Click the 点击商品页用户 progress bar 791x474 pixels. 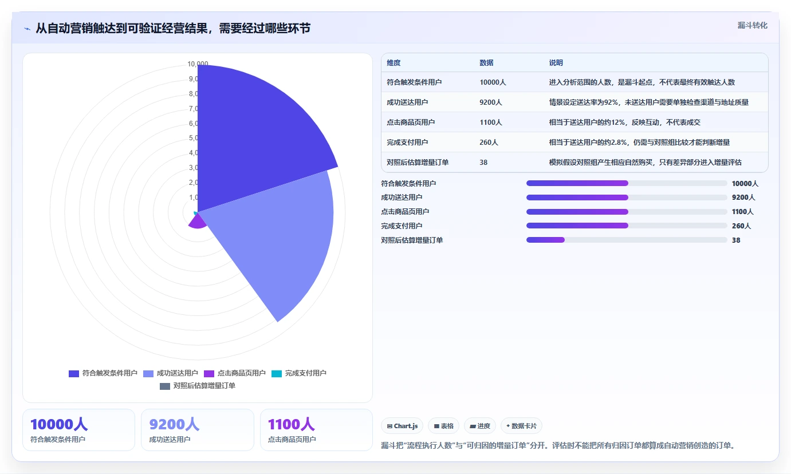(x=627, y=212)
